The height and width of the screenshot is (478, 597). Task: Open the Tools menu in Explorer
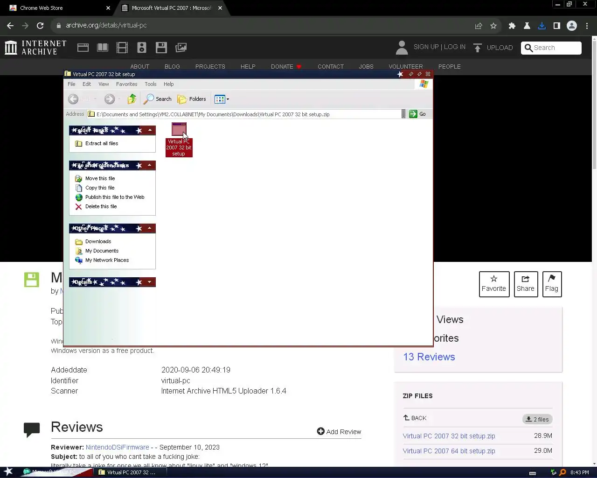point(150,84)
